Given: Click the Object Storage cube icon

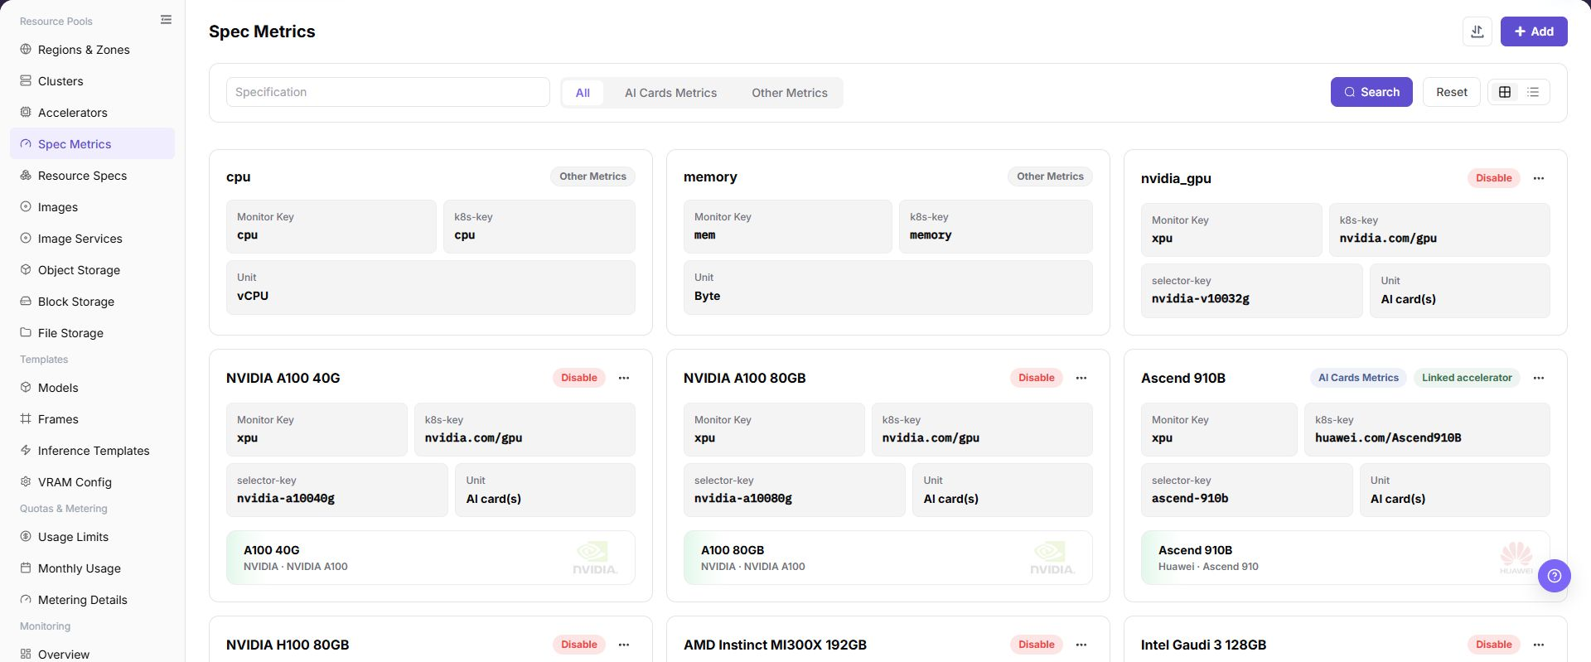Looking at the screenshot, I should [x=26, y=269].
